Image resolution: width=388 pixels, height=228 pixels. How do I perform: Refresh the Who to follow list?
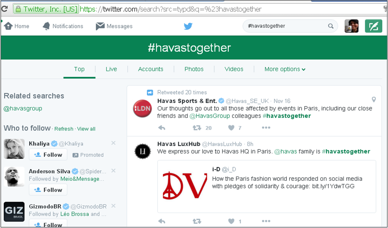[x=64, y=129]
